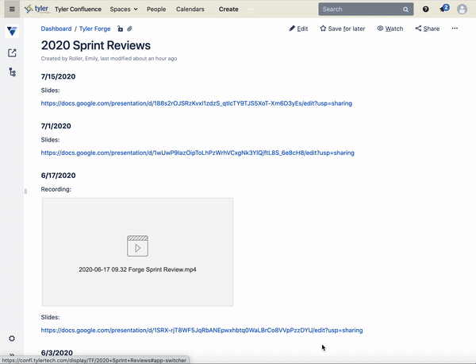Click Tyler Confluence home title
This screenshot has height=364, width=476.
[x=78, y=9]
